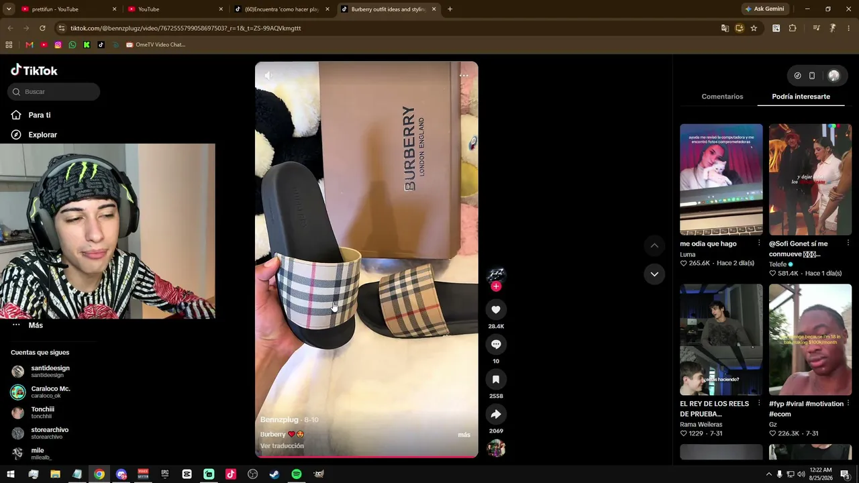Viewport: 859px width, 483px height.
Task: Open the 'EL REY DE LOS REELS' thumbnail
Action: tap(721, 339)
